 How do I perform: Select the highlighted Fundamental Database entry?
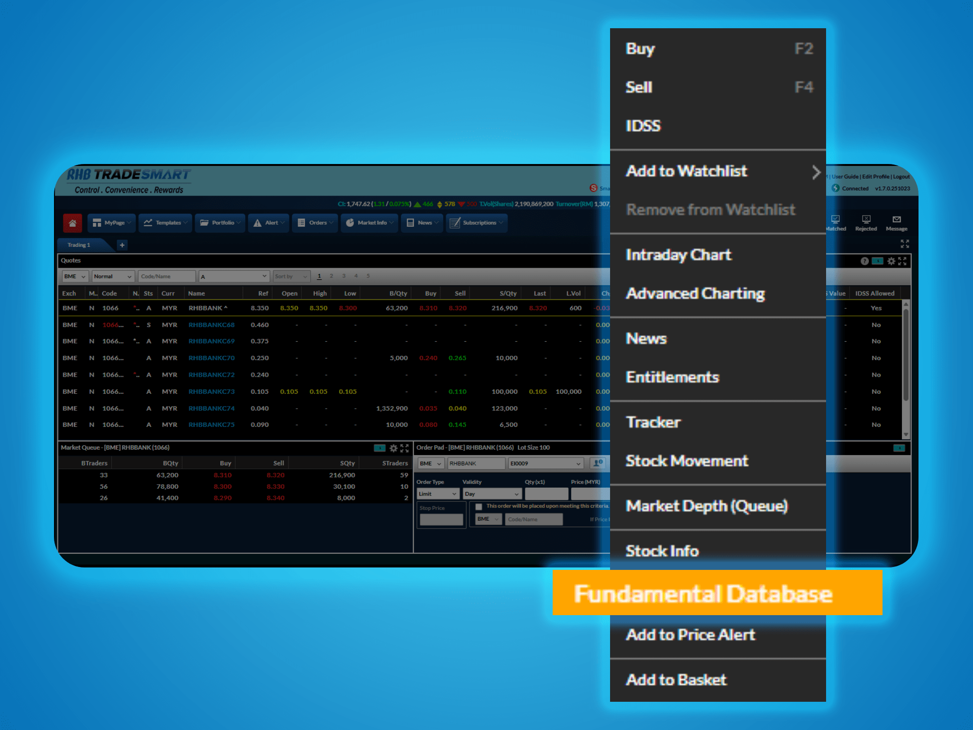pyautogui.click(x=717, y=593)
